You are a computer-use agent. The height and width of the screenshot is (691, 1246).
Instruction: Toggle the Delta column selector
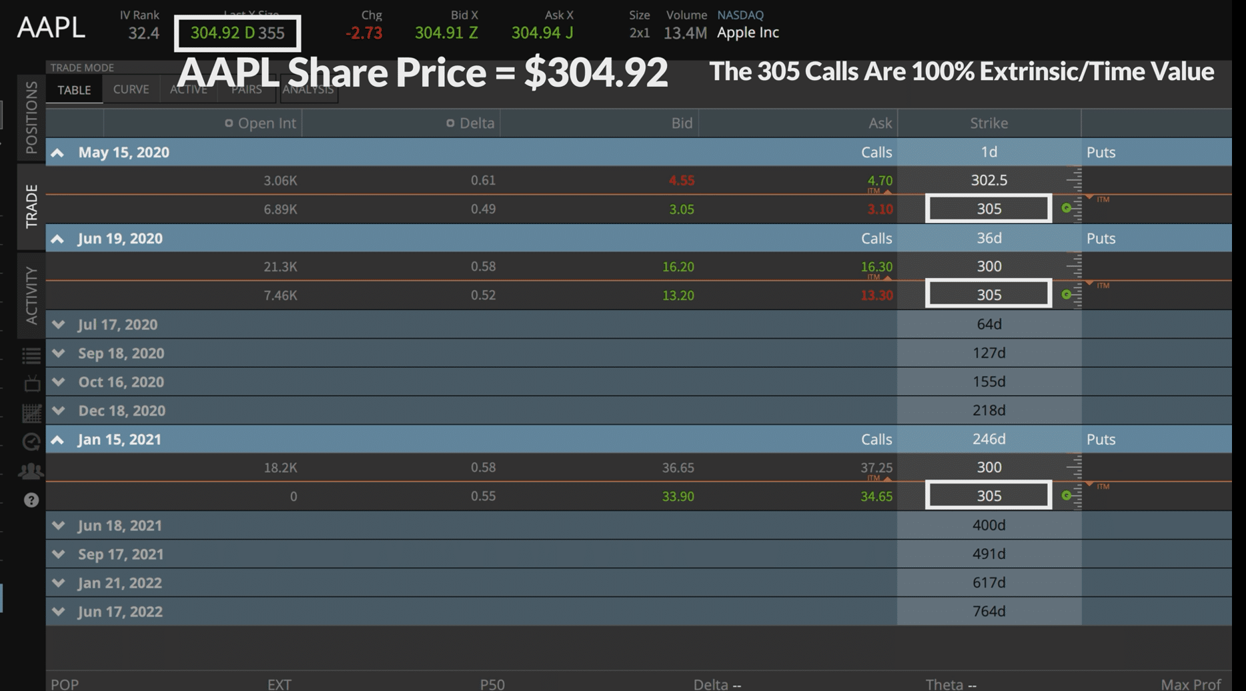[x=450, y=123]
